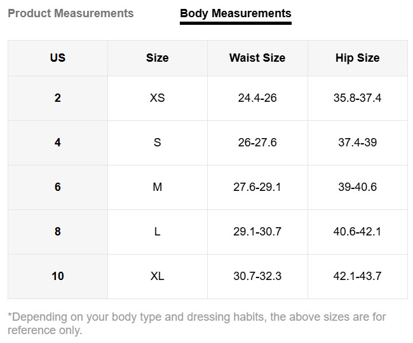Click the US column header
Screen dimensions: 413x343
click(58, 58)
